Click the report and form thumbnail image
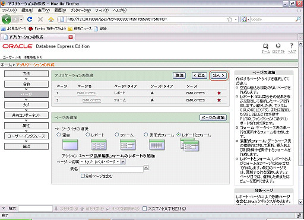Screen dimensions: 304x220 pos(189,145)
